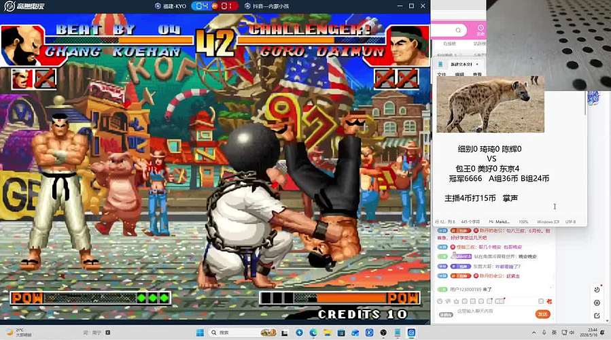Click the weather widget on the taskbar
Viewport: 611px width, 340px height.
pos(20,333)
